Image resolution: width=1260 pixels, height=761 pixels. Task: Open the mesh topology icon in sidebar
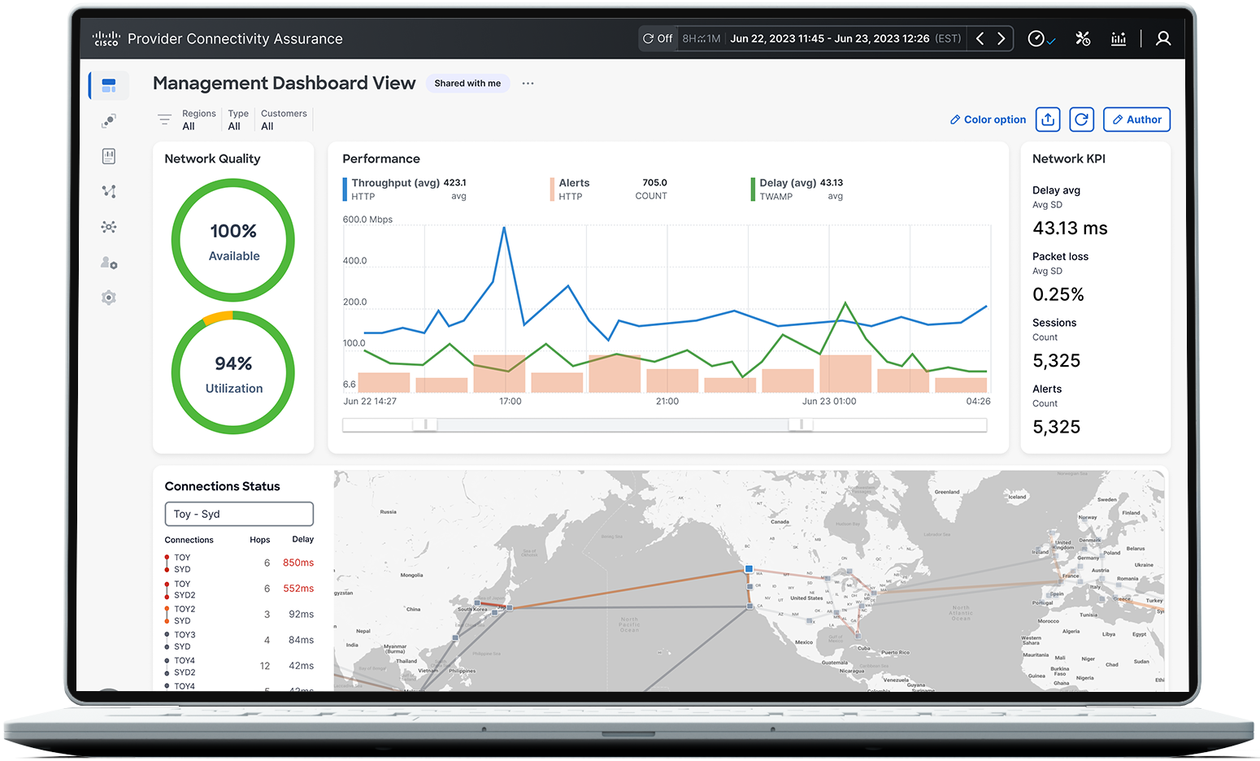[x=108, y=227]
